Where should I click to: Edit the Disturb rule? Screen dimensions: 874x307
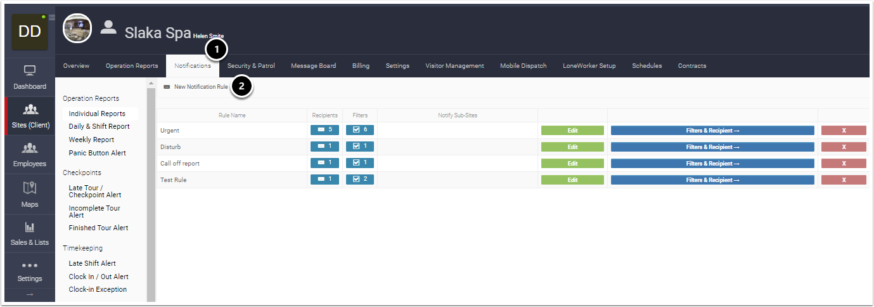pyautogui.click(x=572, y=147)
